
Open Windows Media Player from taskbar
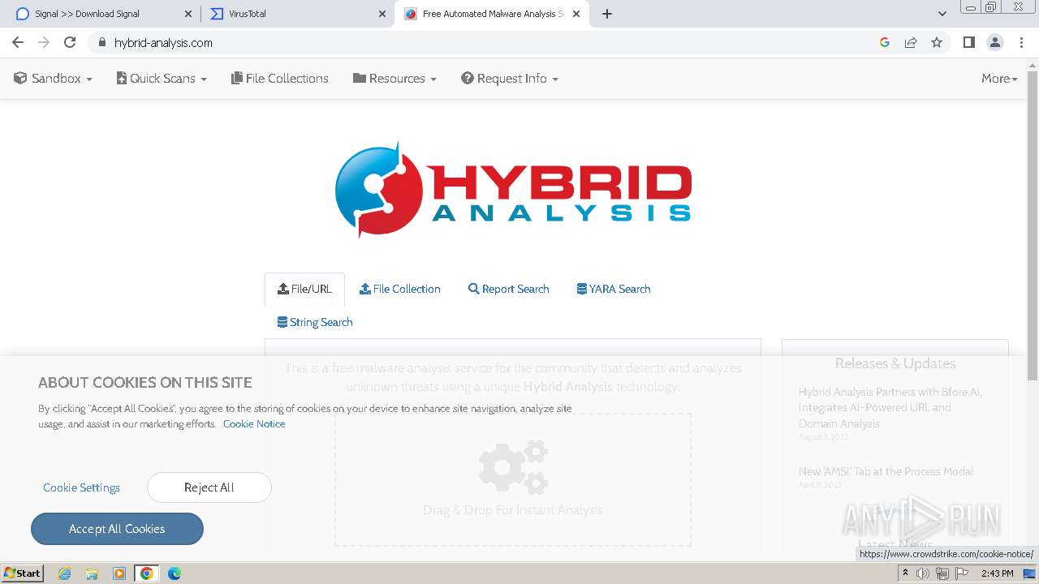click(119, 573)
